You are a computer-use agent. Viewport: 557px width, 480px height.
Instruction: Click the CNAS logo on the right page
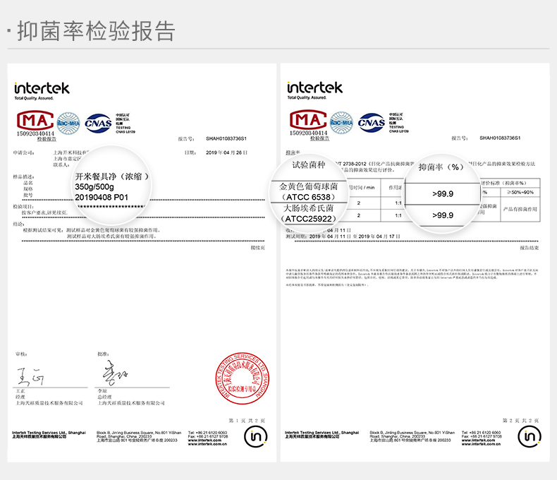point(371,123)
